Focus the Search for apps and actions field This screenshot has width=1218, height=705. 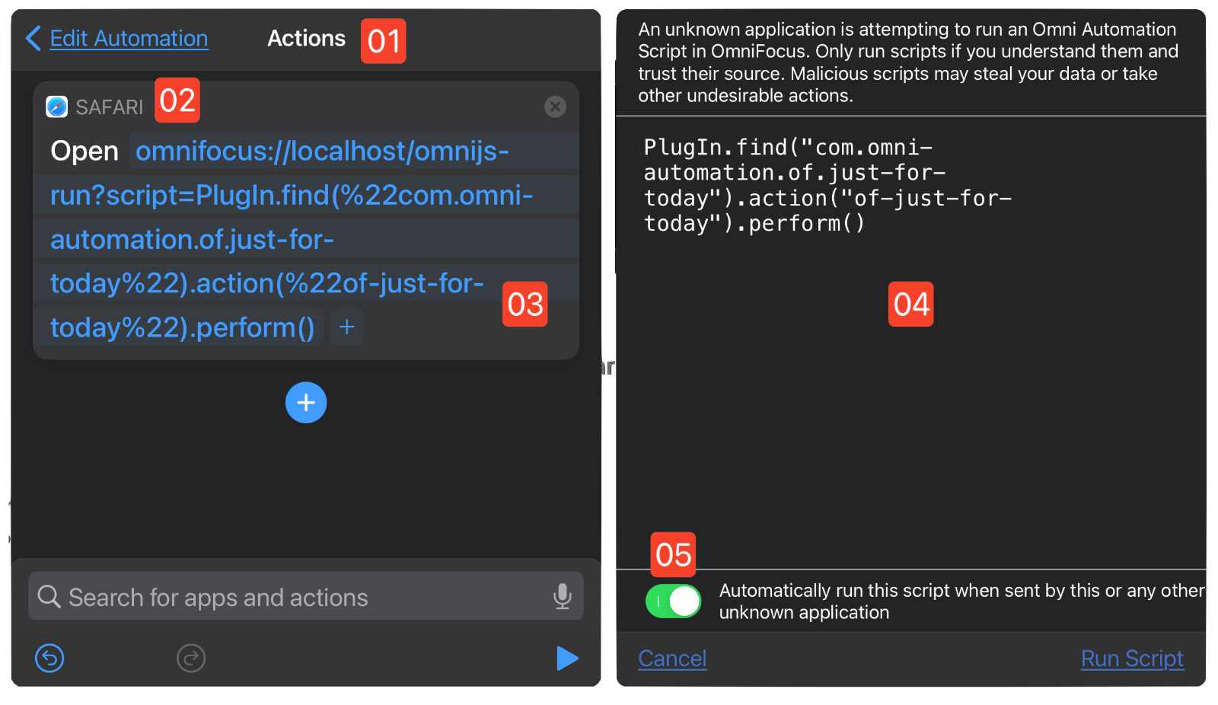(x=306, y=597)
